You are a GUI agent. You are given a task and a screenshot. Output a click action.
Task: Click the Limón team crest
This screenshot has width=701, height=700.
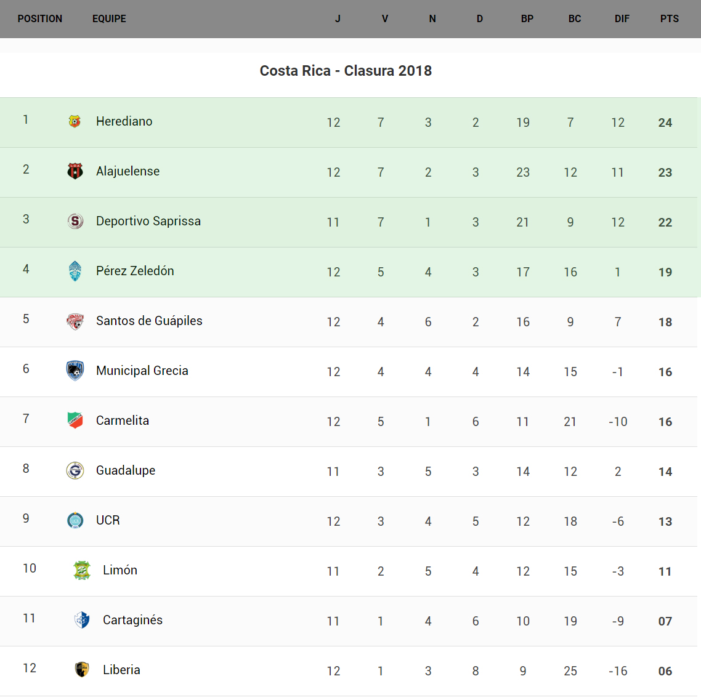[x=82, y=570]
